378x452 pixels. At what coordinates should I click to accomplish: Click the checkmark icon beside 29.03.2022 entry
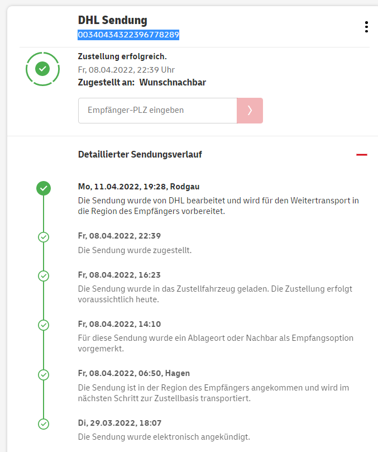point(44,424)
